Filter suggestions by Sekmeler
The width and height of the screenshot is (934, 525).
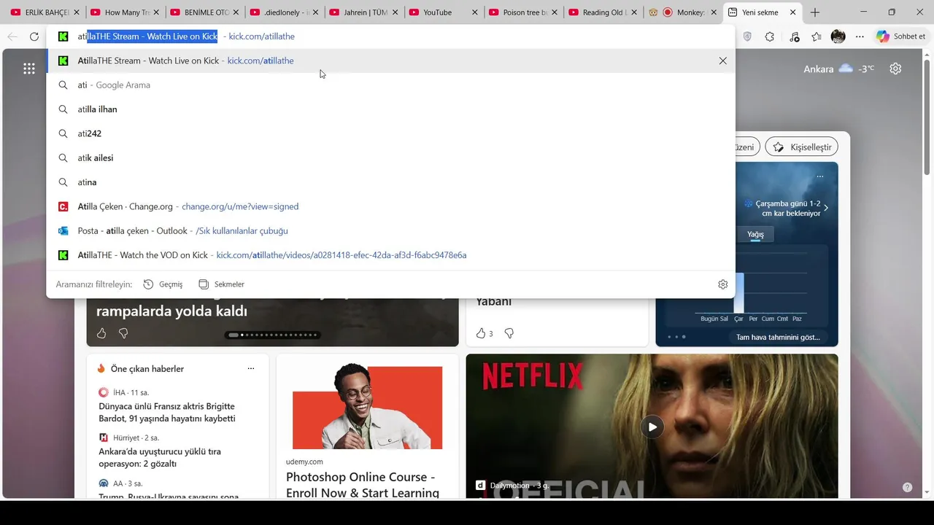tap(222, 284)
